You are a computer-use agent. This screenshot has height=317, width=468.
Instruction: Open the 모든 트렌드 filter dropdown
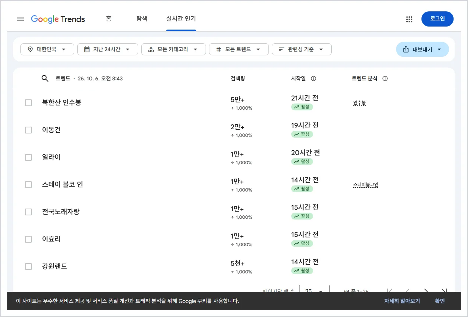pyautogui.click(x=239, y=49)
